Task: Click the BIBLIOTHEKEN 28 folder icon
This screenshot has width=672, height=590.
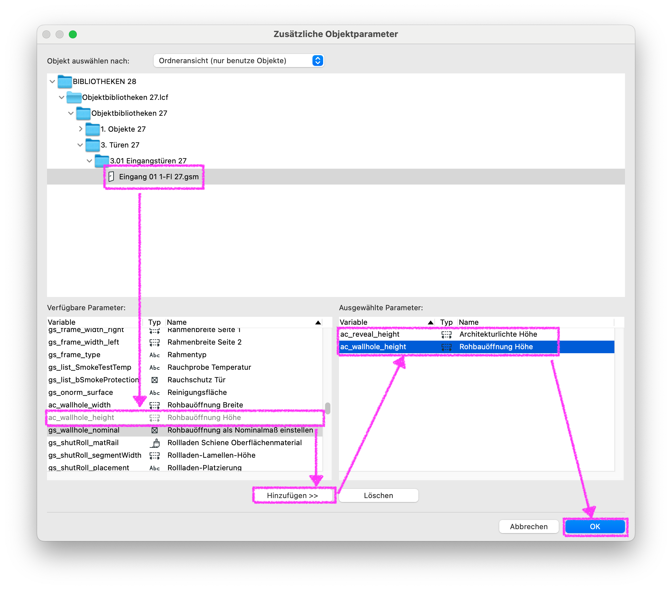Action: tap(65, 81)
